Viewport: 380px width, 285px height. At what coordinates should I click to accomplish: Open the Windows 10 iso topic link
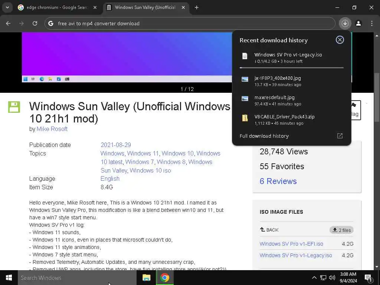point(150,170)
